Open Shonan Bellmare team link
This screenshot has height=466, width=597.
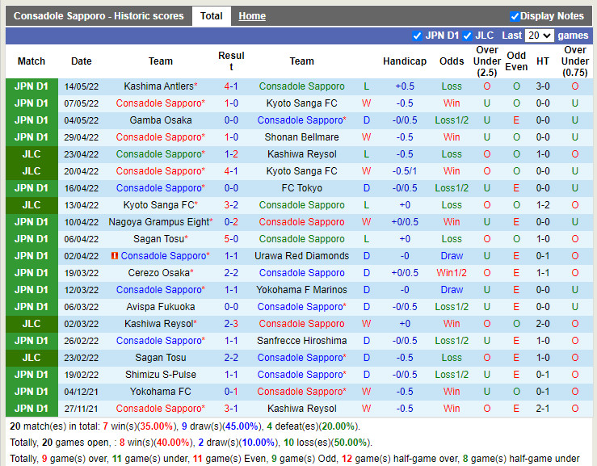[x=301, y=137]
